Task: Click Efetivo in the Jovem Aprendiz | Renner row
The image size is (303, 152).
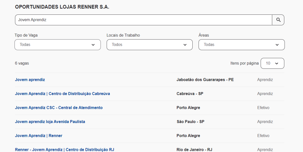Action: point(263,136)
